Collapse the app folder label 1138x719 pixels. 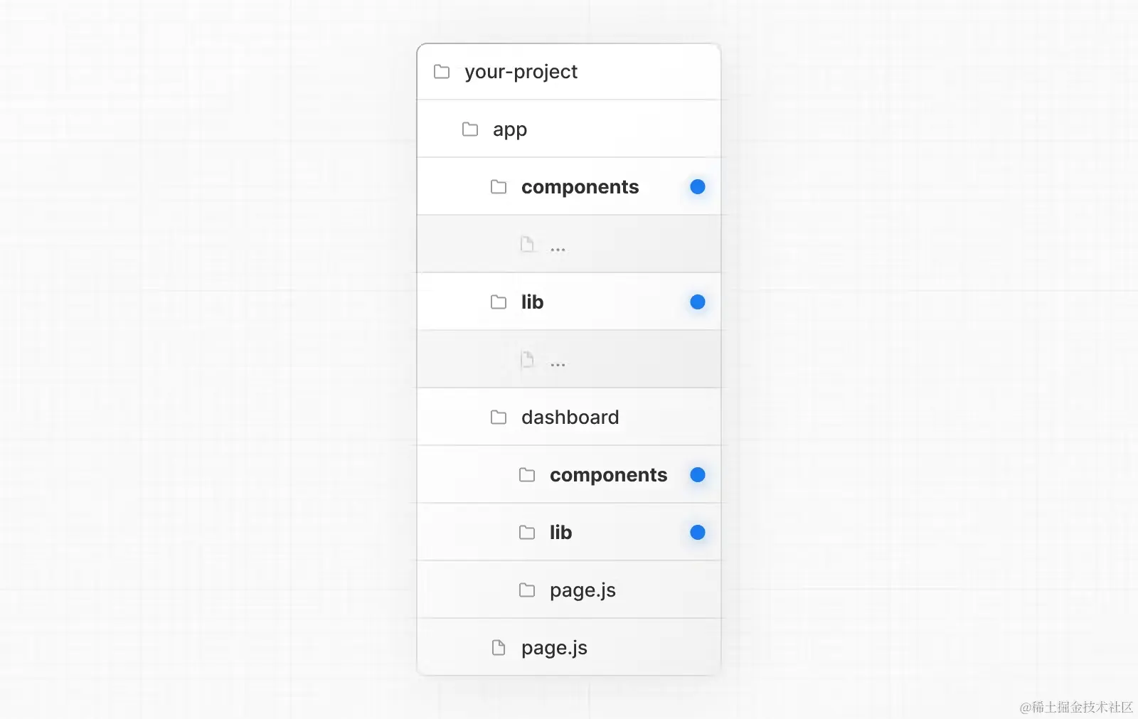click(x=510, y=130)
